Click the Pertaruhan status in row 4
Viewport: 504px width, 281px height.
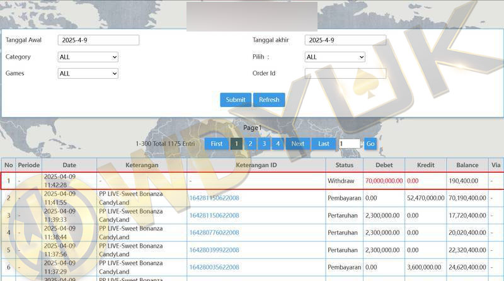[x=343, y=232]
